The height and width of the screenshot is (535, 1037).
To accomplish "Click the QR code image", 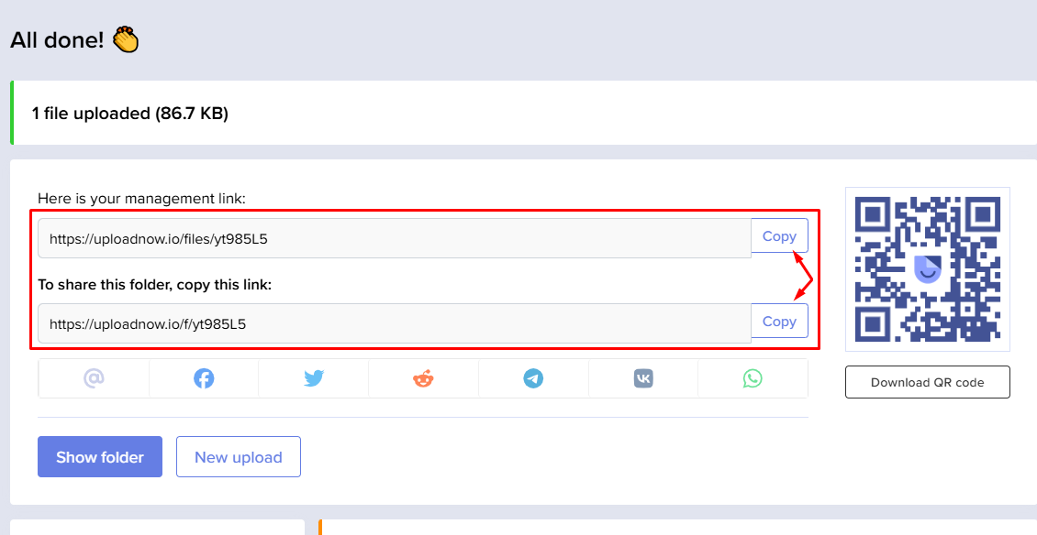I will click(x=927, y=269).
